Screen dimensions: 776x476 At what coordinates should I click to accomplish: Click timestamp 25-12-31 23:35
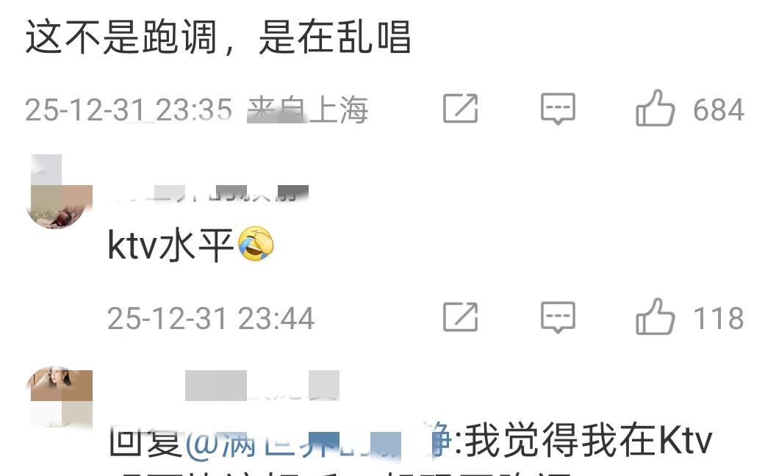(x=128, y=109)
